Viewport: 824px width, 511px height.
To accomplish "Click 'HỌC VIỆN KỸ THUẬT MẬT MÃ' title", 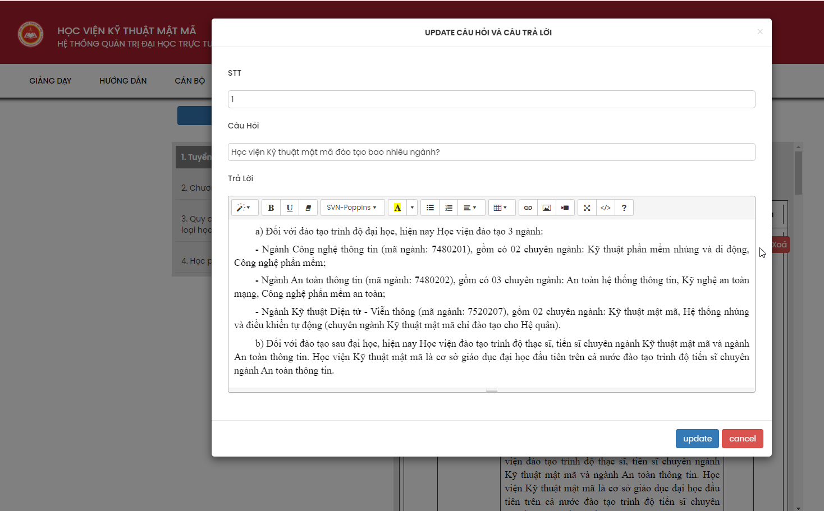I will click(x=127, y=31).
